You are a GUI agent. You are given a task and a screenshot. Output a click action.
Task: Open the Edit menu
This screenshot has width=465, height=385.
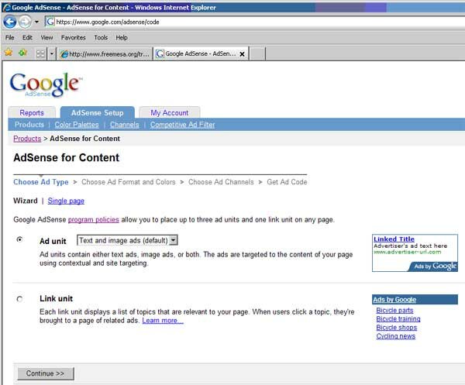pos(27,38)
